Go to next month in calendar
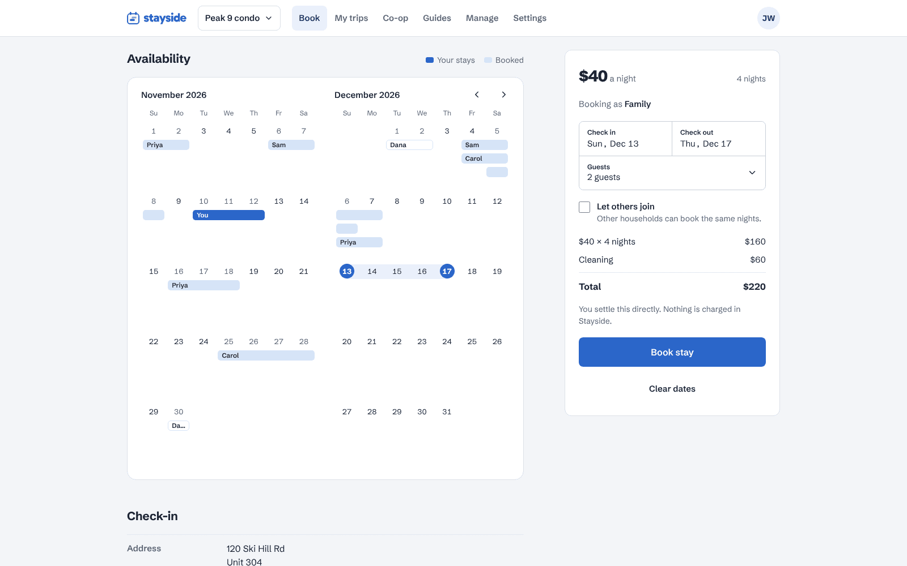The width and height of the screenshot is (907, 566). point(503,95)
